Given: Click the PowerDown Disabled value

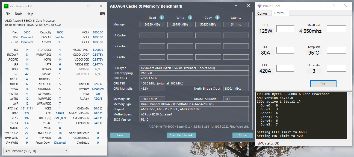Looking at the screenshot, I should coord(60,143).
